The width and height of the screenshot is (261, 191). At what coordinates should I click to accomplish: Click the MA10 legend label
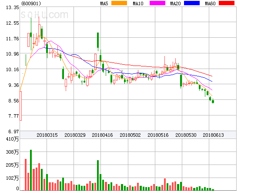coord(138,3)
